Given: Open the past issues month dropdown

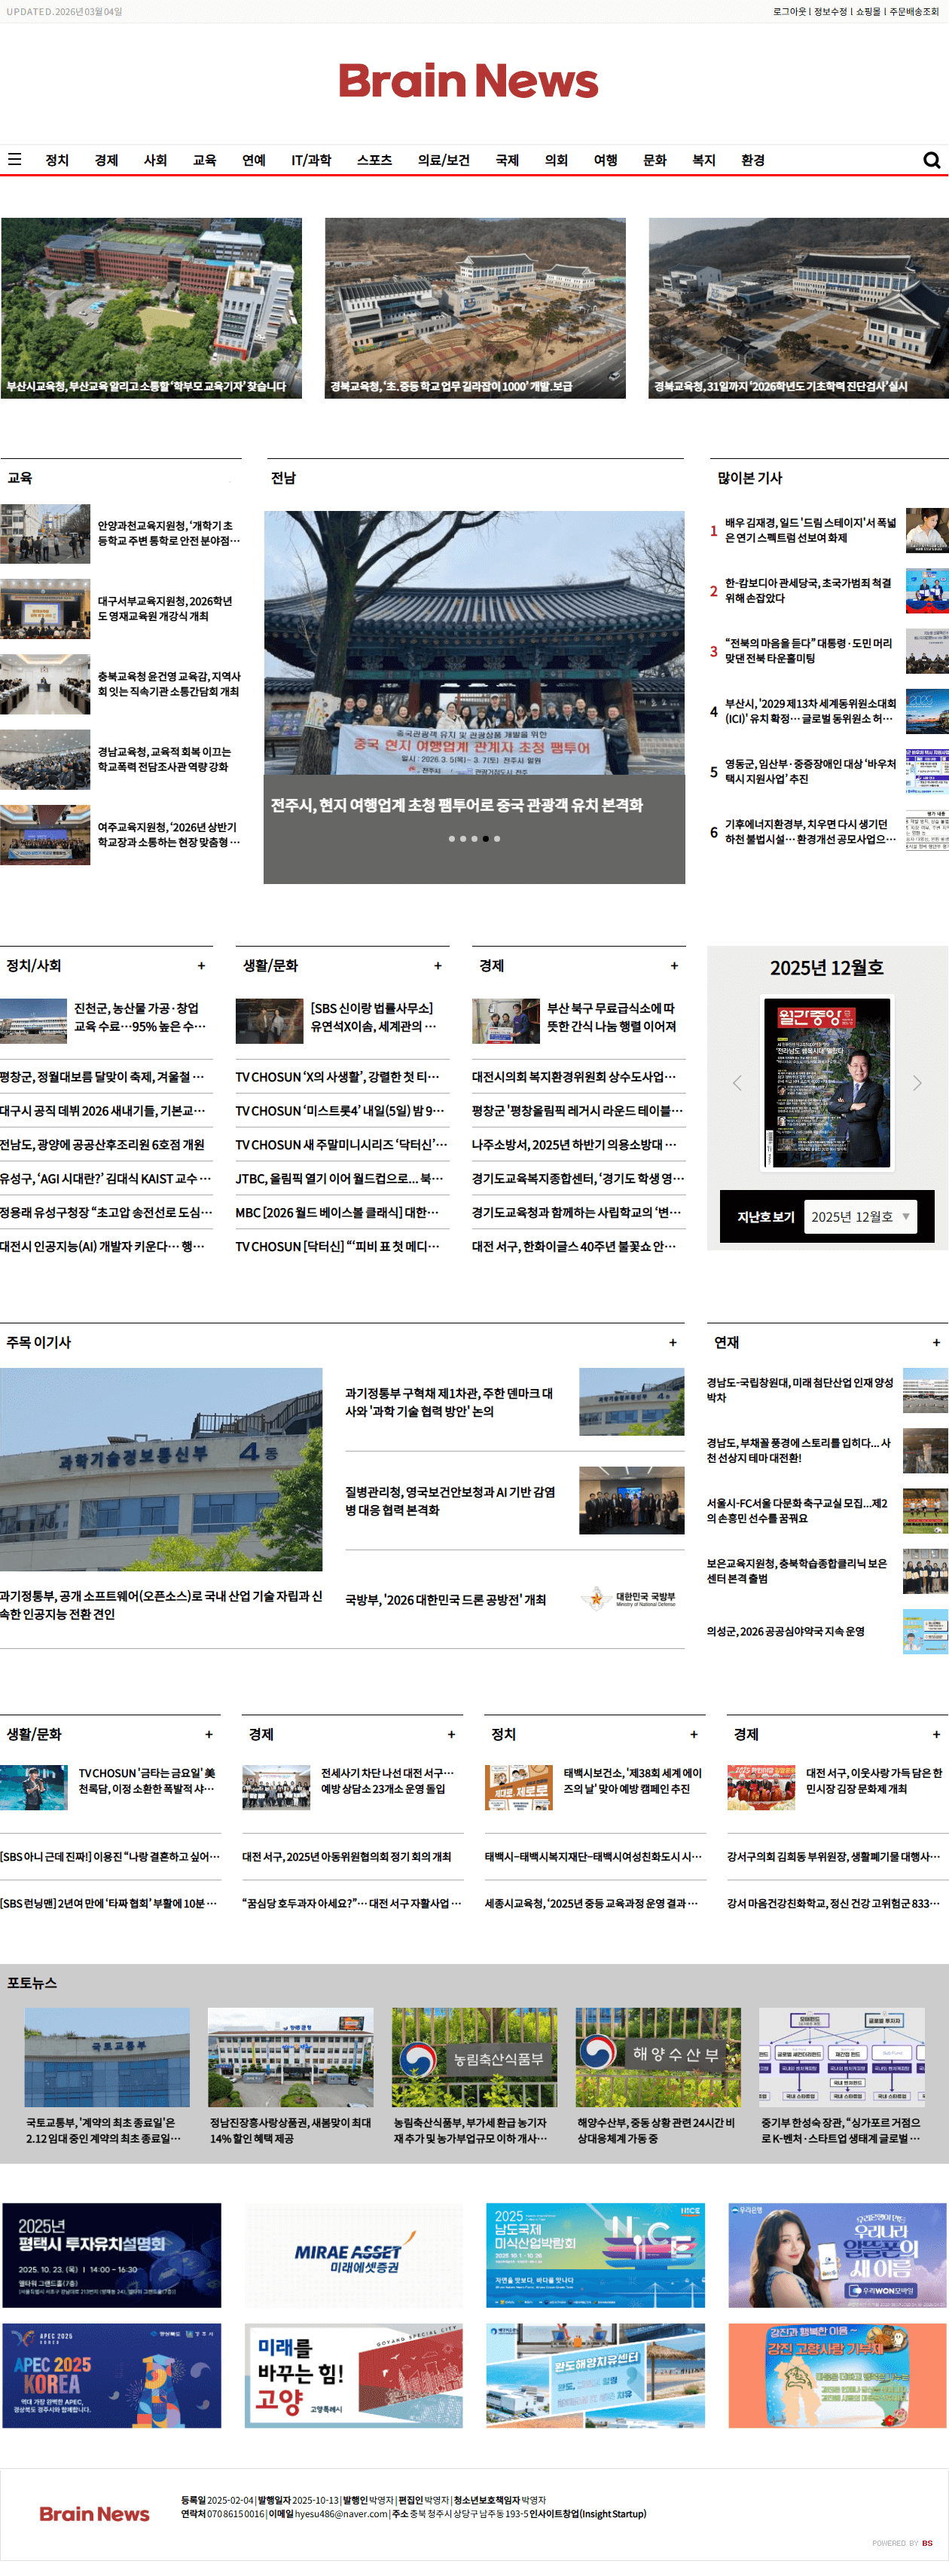Looking at the screenshot, I should pos(859,1217).
